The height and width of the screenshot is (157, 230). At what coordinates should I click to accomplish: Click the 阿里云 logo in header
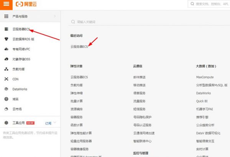click(x=26, y=4)
